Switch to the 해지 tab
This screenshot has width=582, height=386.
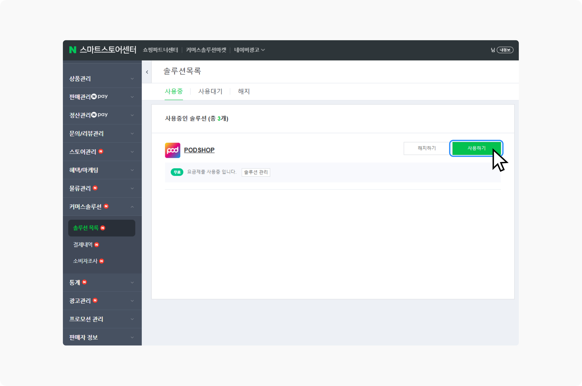click(244, 91)
